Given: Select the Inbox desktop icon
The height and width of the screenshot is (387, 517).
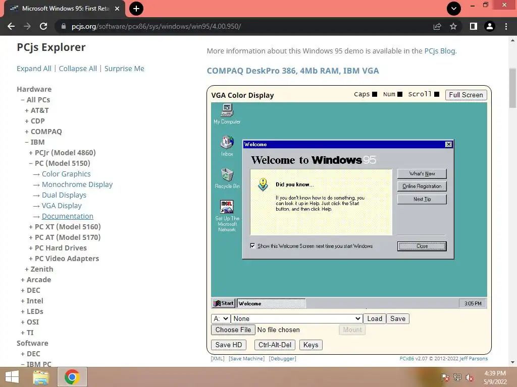Looking at the screenshot, I should (227, 146).
